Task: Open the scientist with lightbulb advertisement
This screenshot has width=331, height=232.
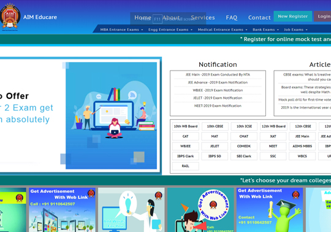Action: 131,210
